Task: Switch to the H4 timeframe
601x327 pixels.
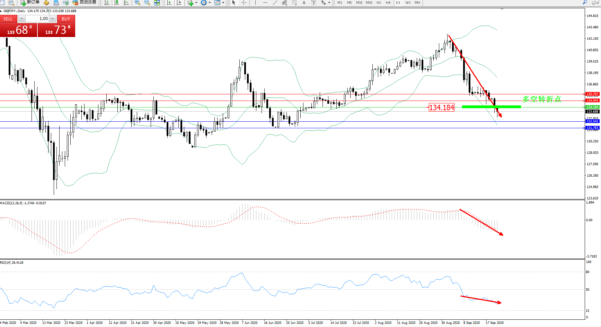Action: [x=388, y=3]
